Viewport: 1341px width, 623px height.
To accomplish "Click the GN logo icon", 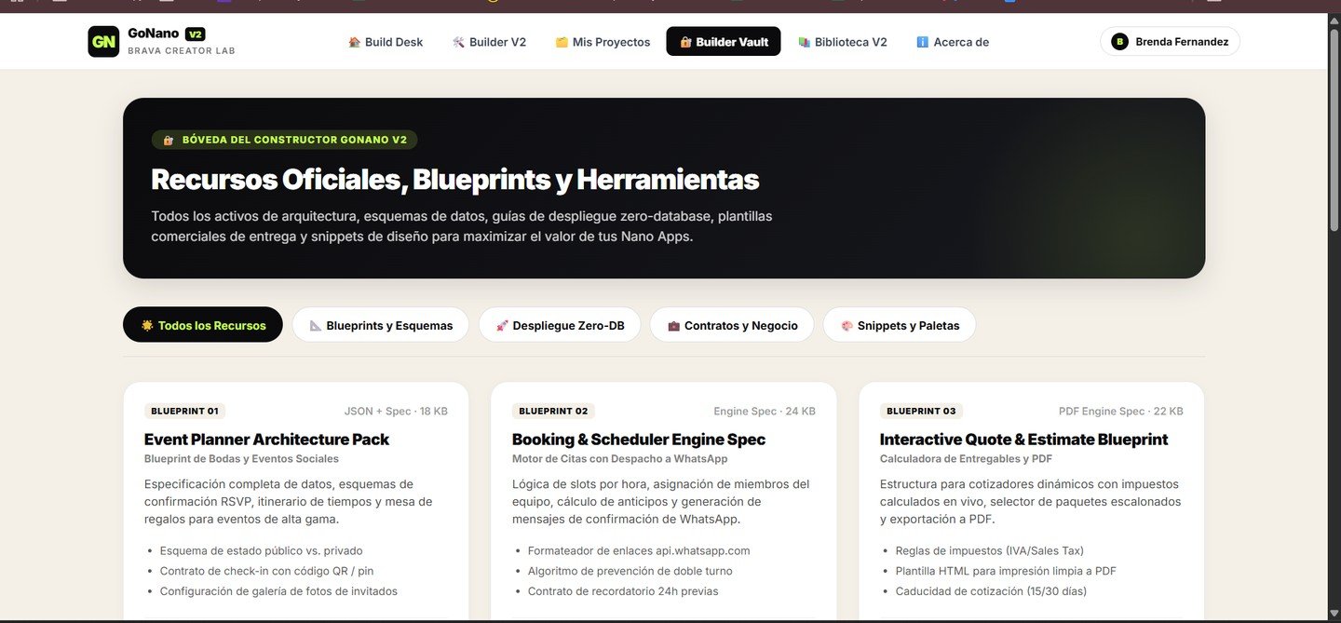I will tap(103, 41).
